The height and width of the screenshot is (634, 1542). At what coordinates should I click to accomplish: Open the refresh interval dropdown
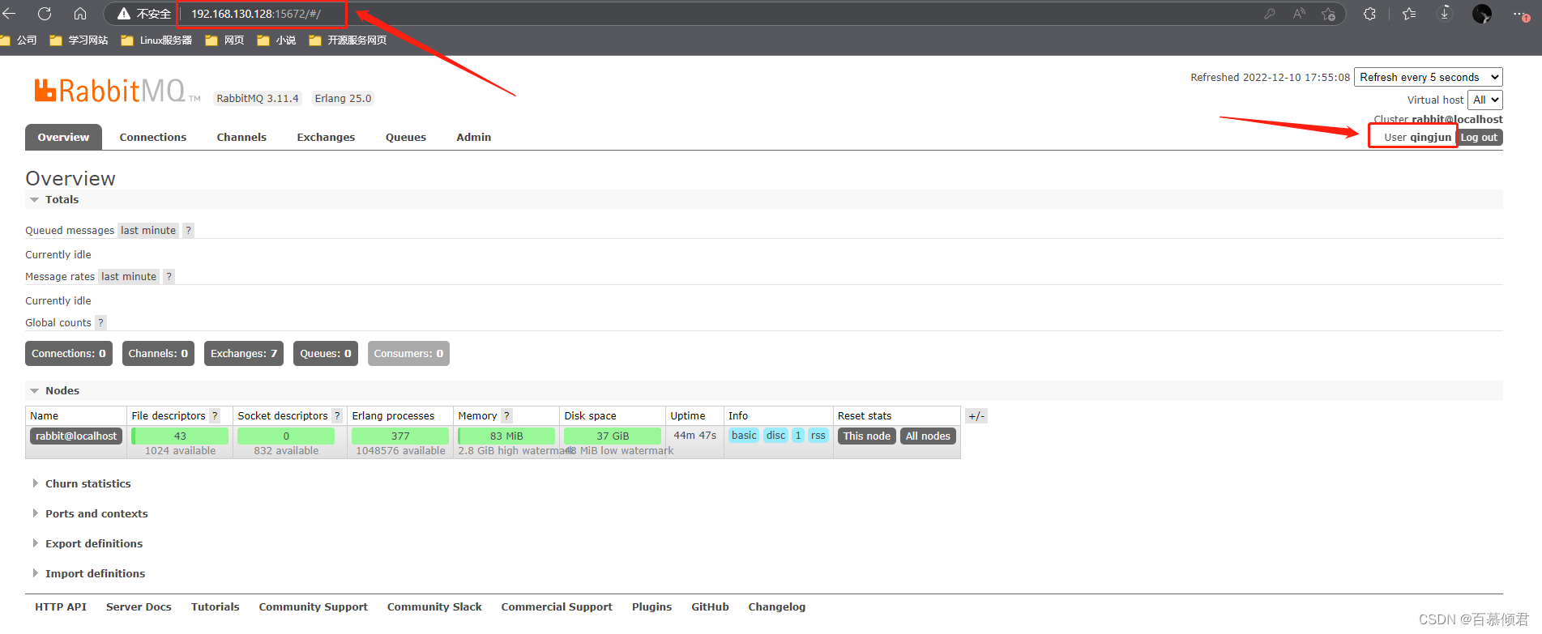(x=1429, y=77)
